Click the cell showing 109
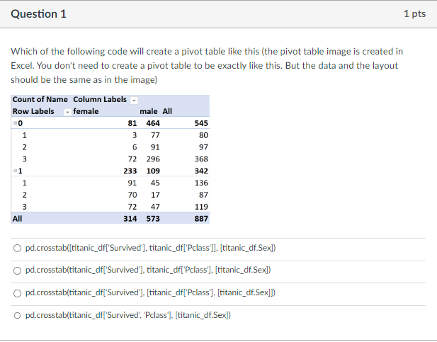Image resolution: width=437 pixels, height=342 pixels. 153,171
